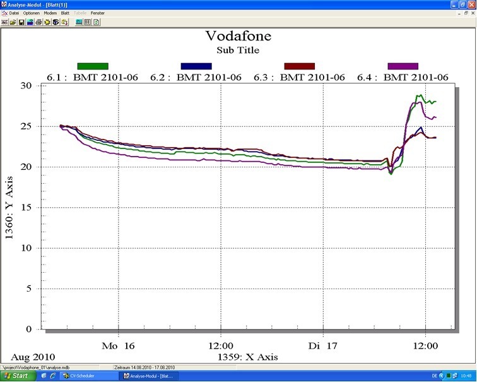Click the y-axis value '10'
477x382 pixels.
pyautogui.click(x=26, y=248)
